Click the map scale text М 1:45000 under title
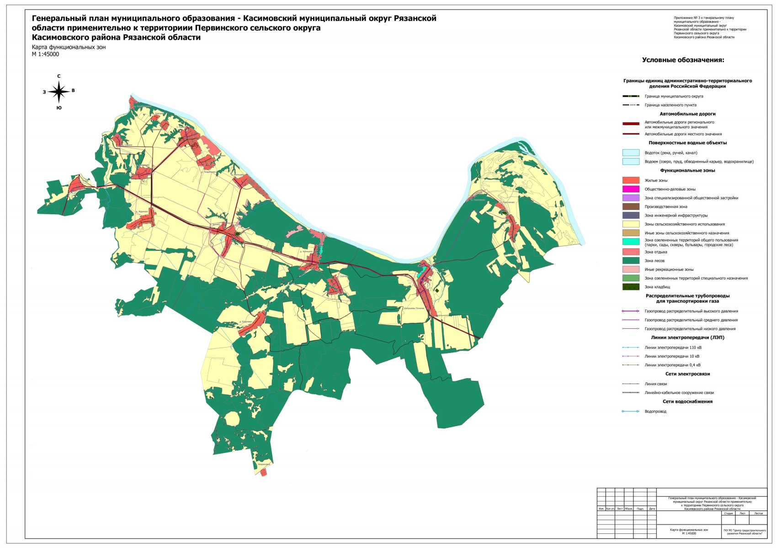The image size is (776, 548). pyautogui.click(x=45, y=54)
